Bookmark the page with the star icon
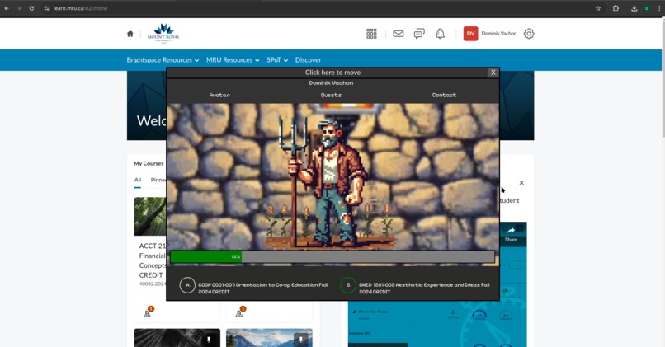 coord(598,8)
